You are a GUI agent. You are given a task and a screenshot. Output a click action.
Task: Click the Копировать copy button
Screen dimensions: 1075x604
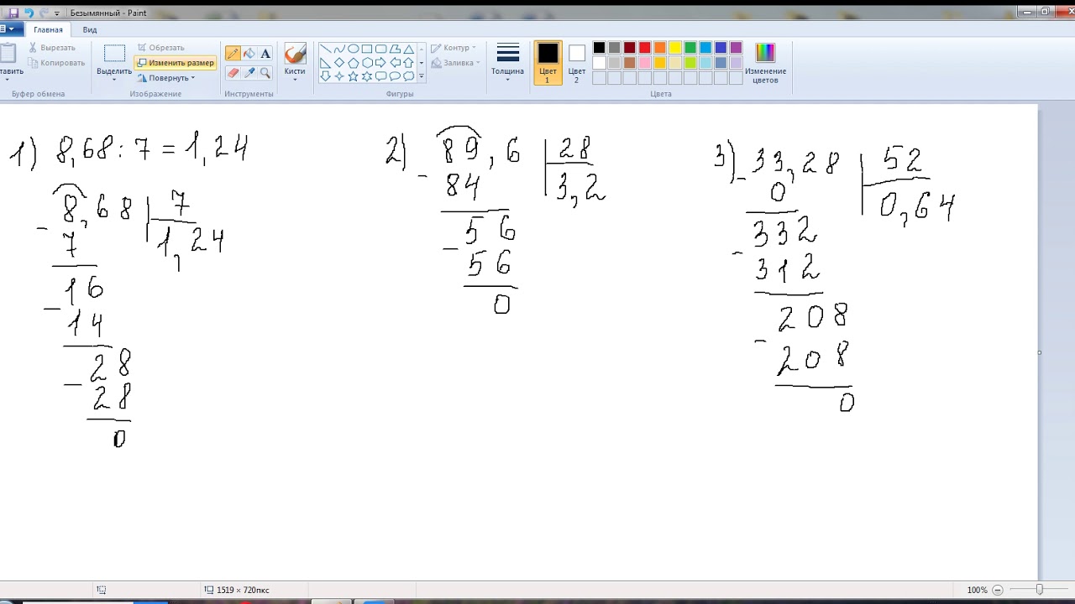[x=56, y=63]
